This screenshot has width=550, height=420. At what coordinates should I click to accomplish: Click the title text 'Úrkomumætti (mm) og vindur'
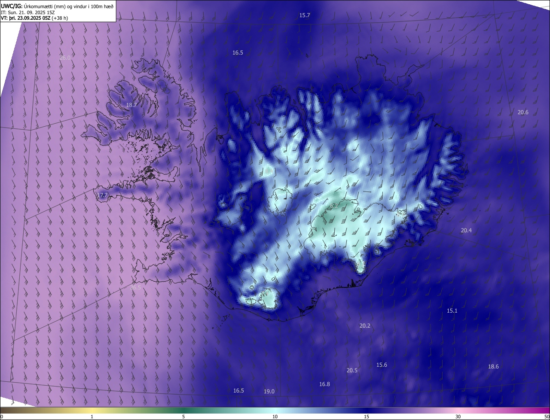tap(55, 6)
